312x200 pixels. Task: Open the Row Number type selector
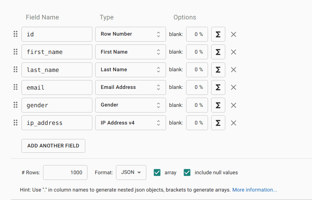coord(130,34)
